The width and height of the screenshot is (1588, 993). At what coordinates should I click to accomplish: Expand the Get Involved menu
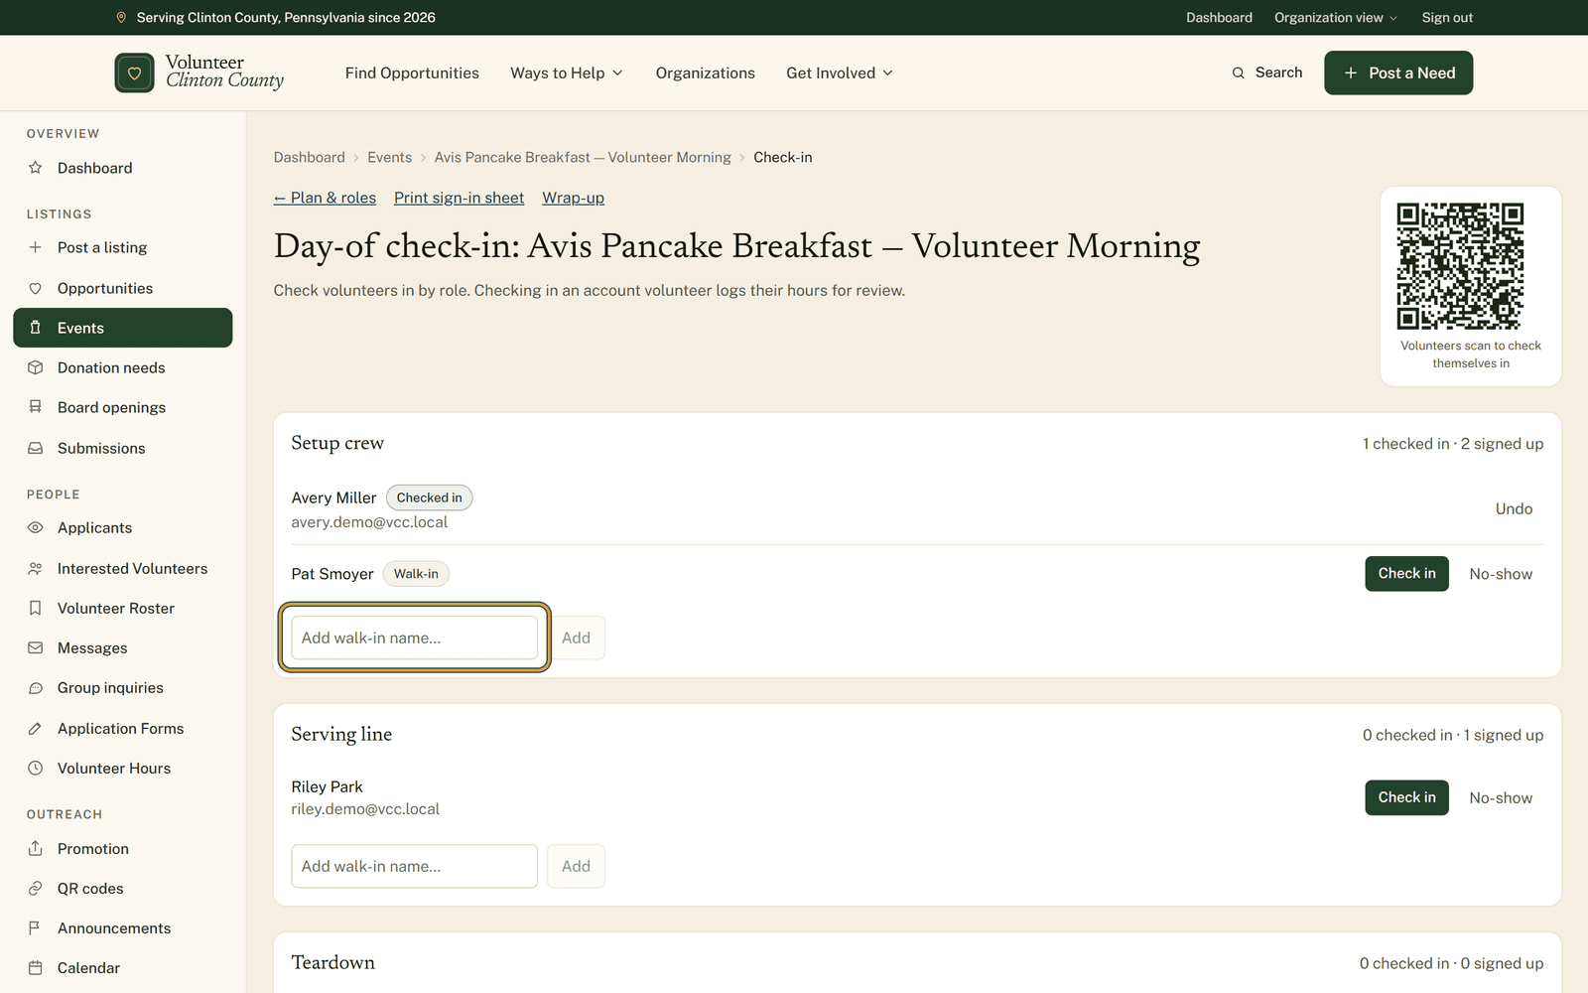tap(840, 72)
